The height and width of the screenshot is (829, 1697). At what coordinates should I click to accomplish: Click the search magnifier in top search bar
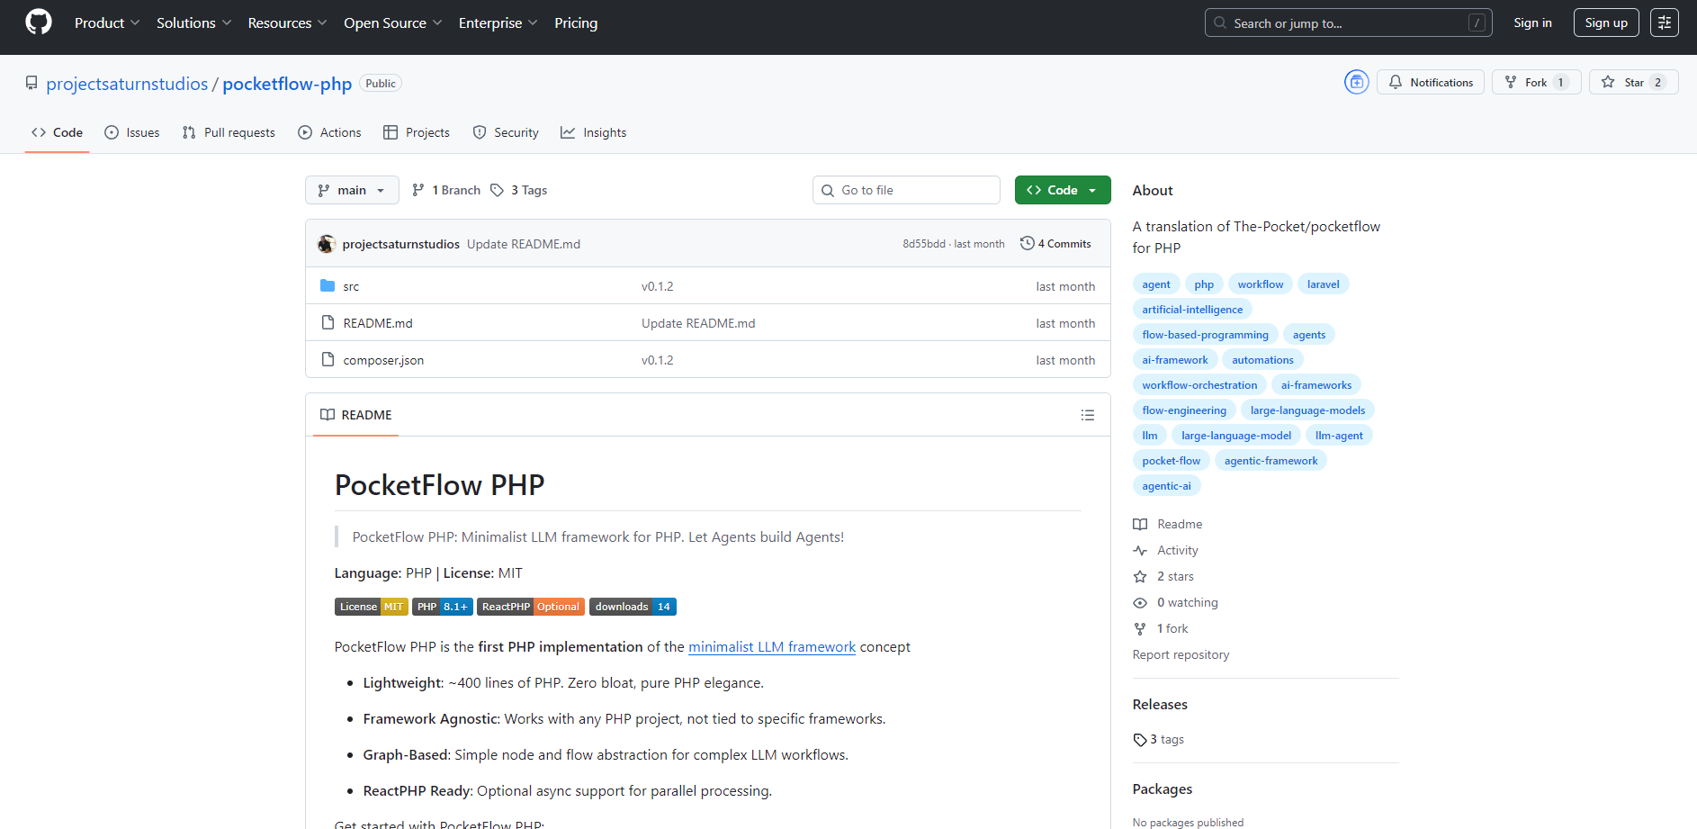tap(1219, 22)
